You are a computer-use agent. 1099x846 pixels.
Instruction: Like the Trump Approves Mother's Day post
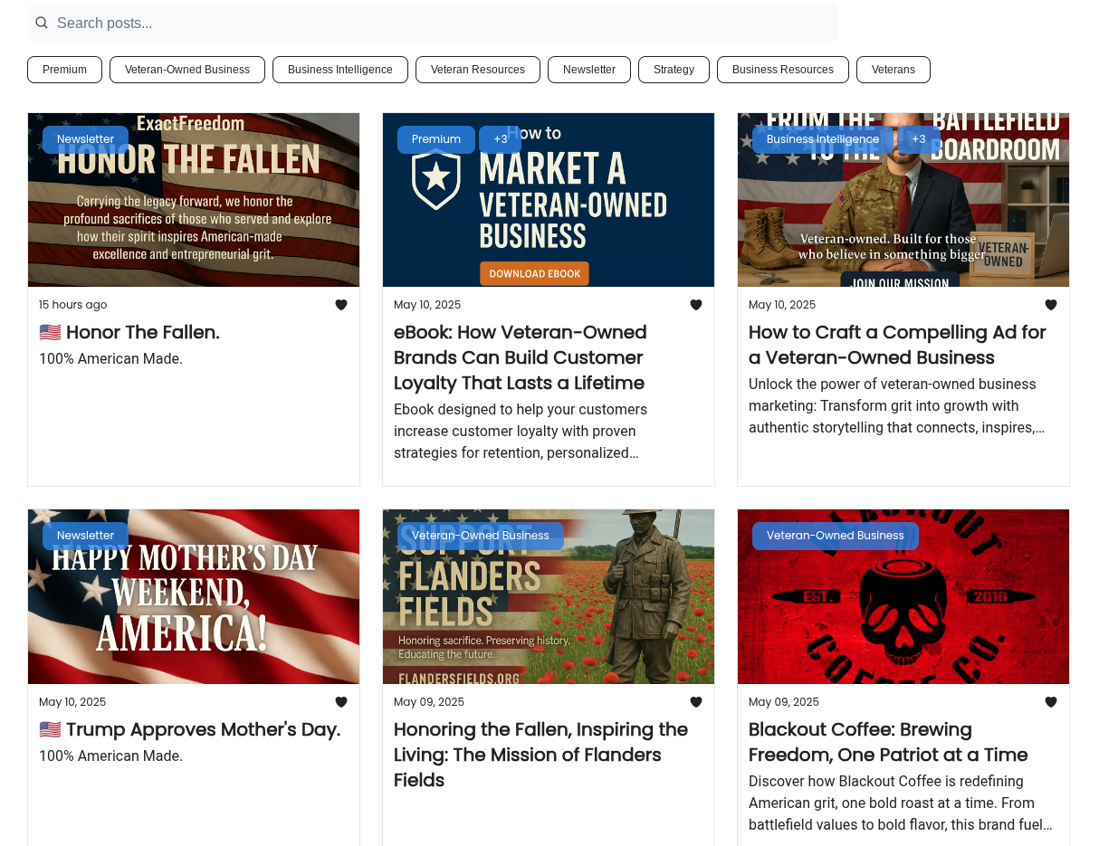(x=341, y=702)
